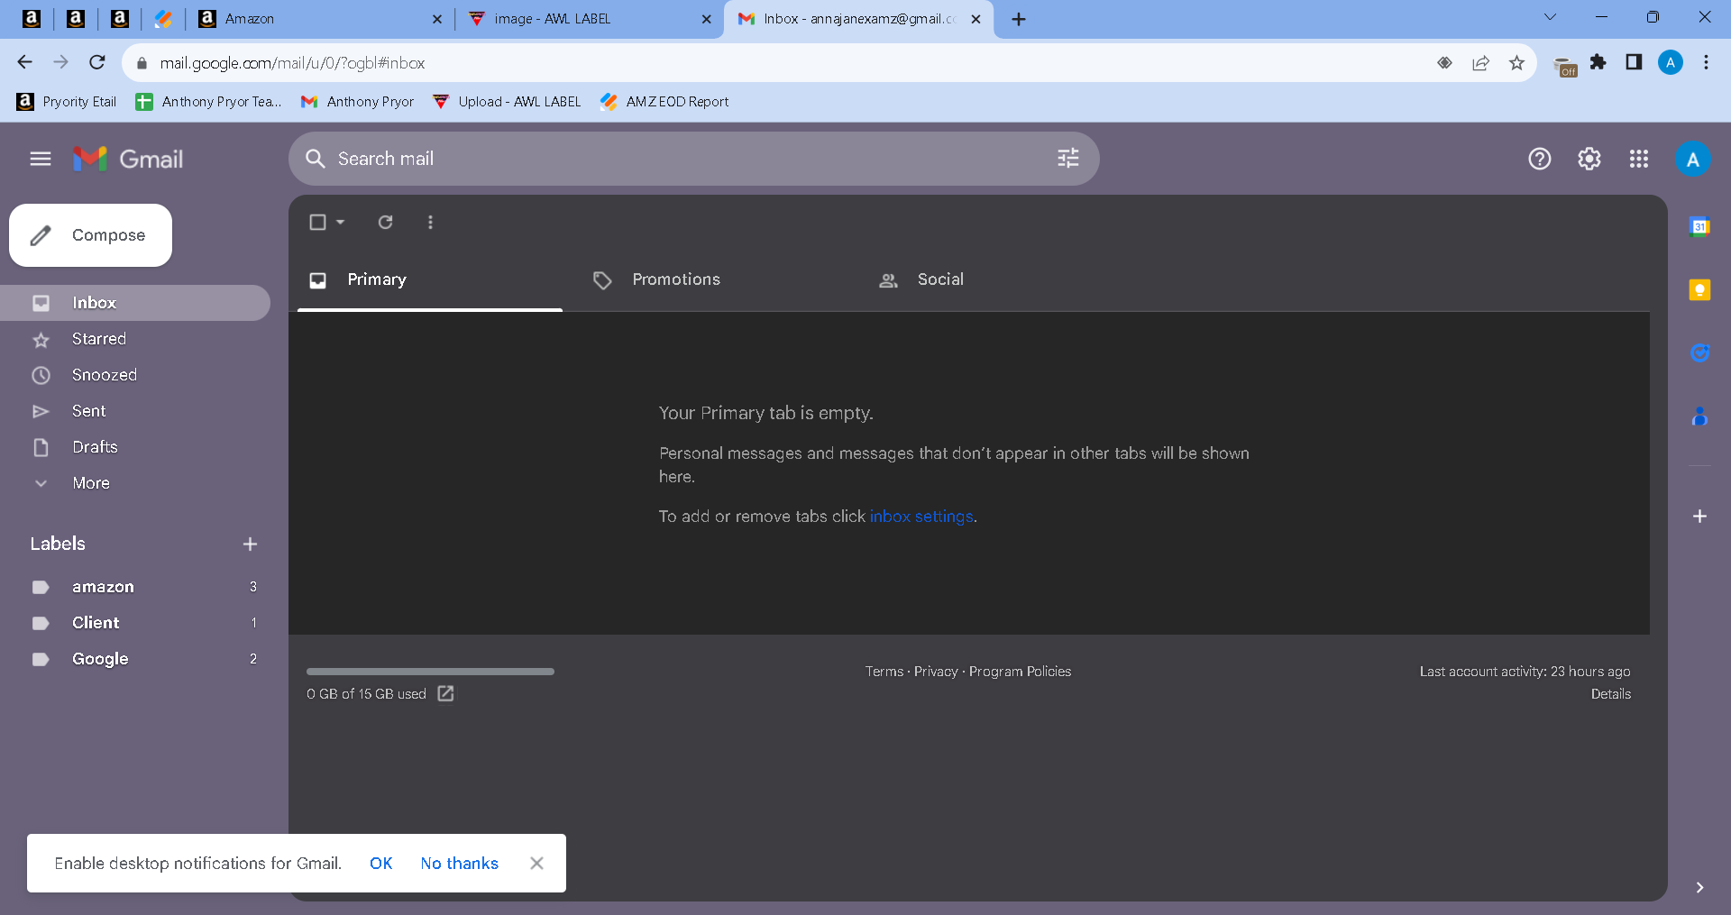Open the Starred folder
The width and height of the screenshot is (1731, 915).
coord(135,339)
